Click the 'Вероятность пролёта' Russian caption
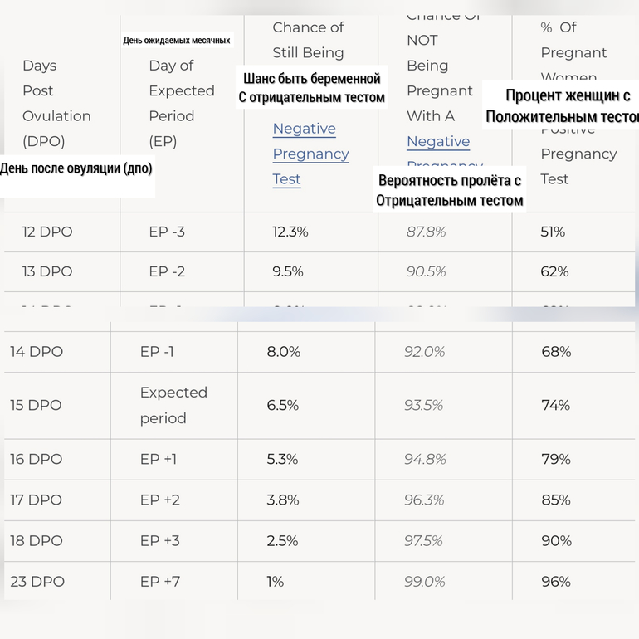Screen dimensions: 639x639 tap(449, 190)
